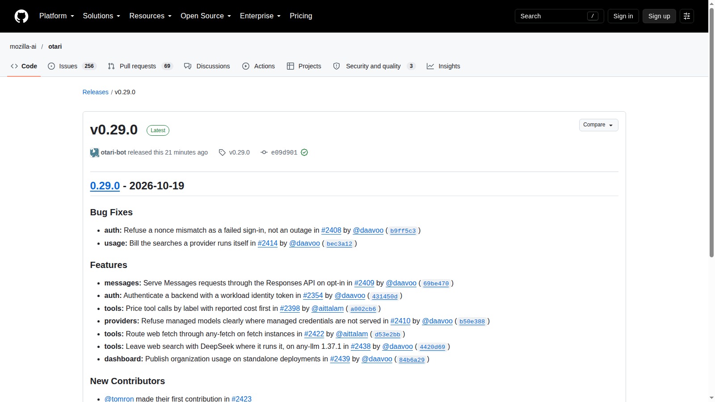Open pull request #2408 link
Viewport: 715px width, 402px height.
[x=331, y=230]
